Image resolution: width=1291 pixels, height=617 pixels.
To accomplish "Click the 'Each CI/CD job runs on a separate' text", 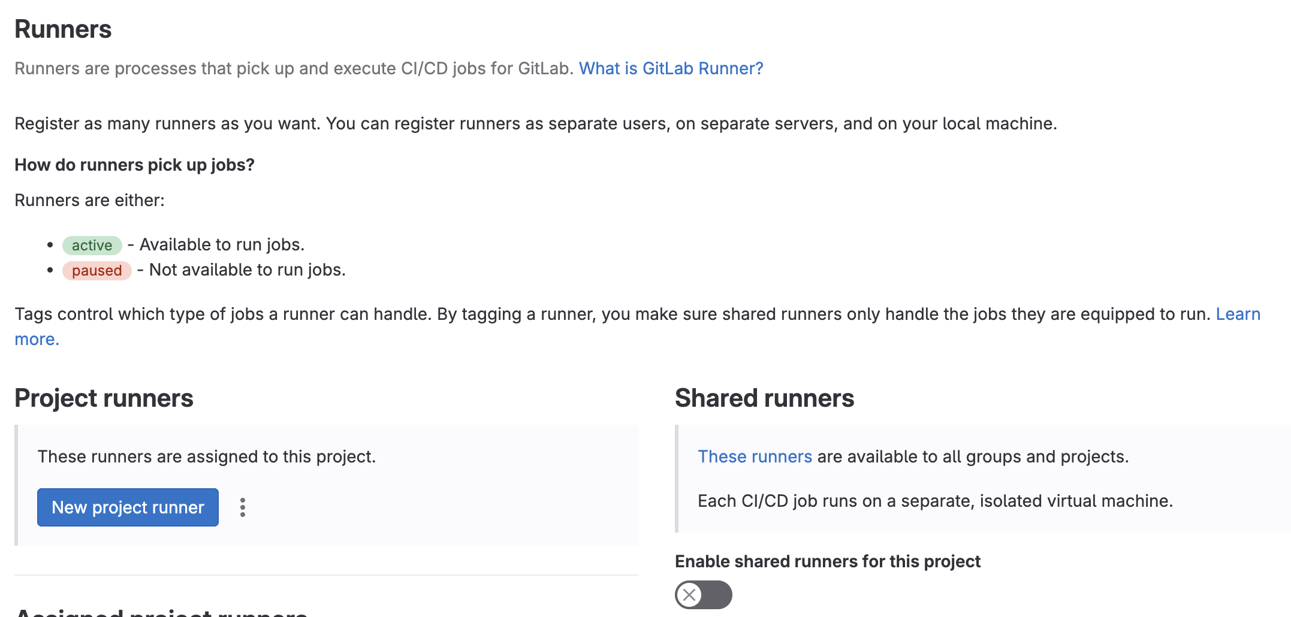I will coord(935,501).
